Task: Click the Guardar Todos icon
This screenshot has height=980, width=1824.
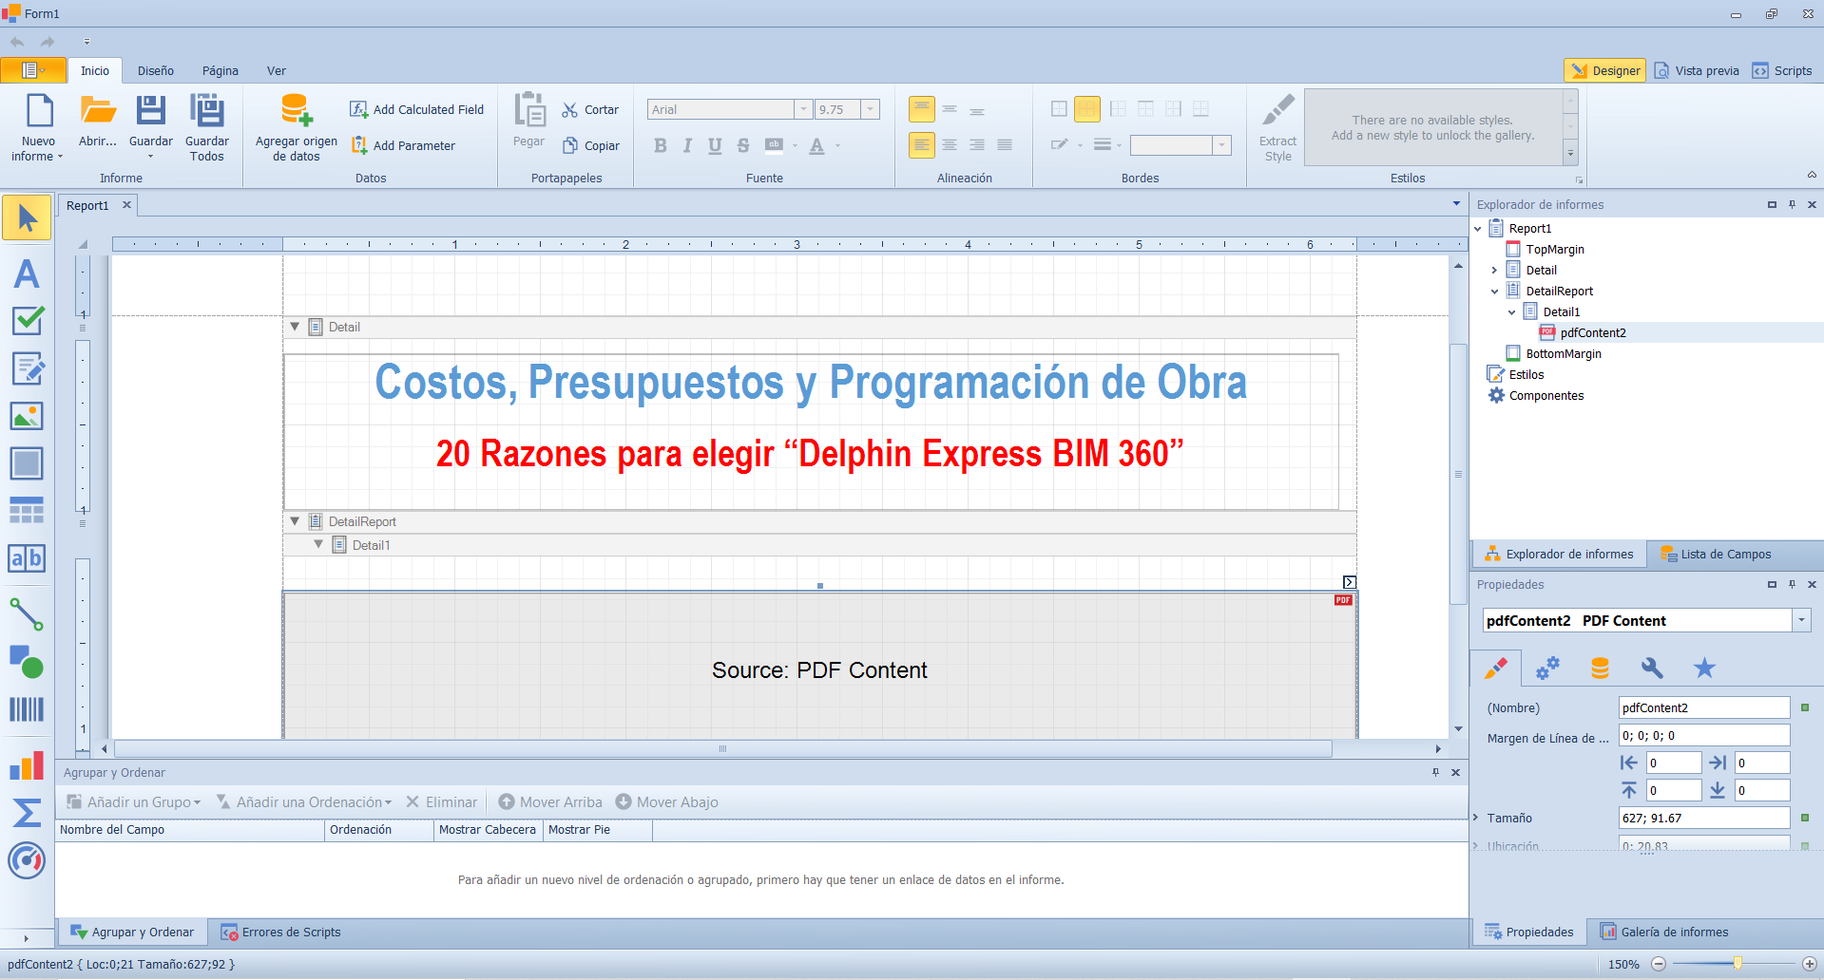Action: (206, 111)
